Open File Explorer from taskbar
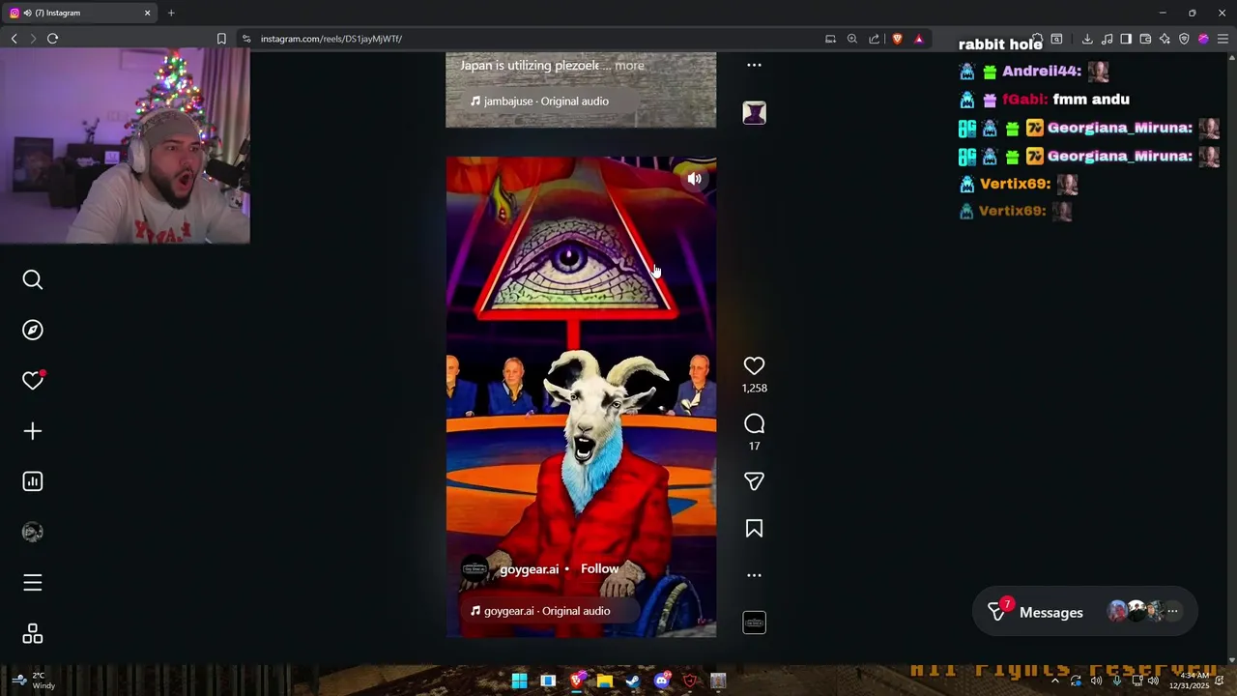1237x696 pixels. (605, 681)
